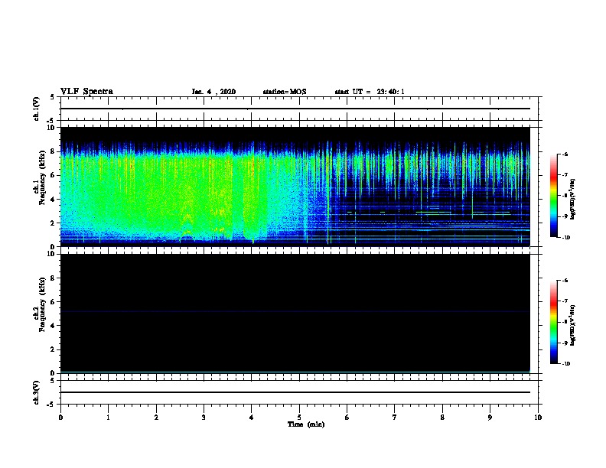Click the "-10" label on ch.2 colorbar
The height and width of the screenshot is (468, 606).
click(565, 364)
